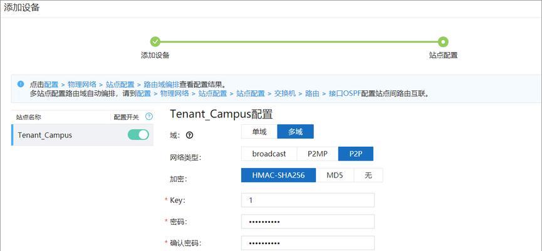Screen dimensions: 542x251
Task: Select 无 encryption option
Action: point(368,175)
